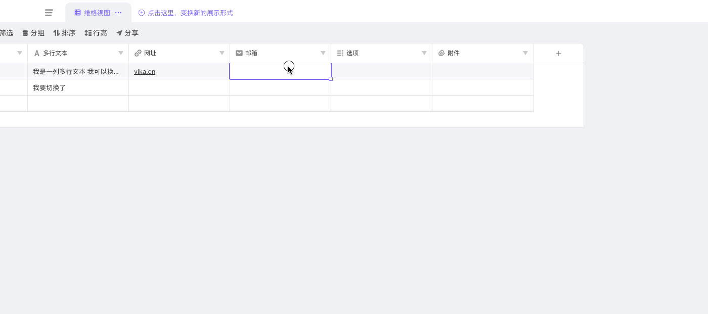Add a new column with plus icon

tap(558, 53)
